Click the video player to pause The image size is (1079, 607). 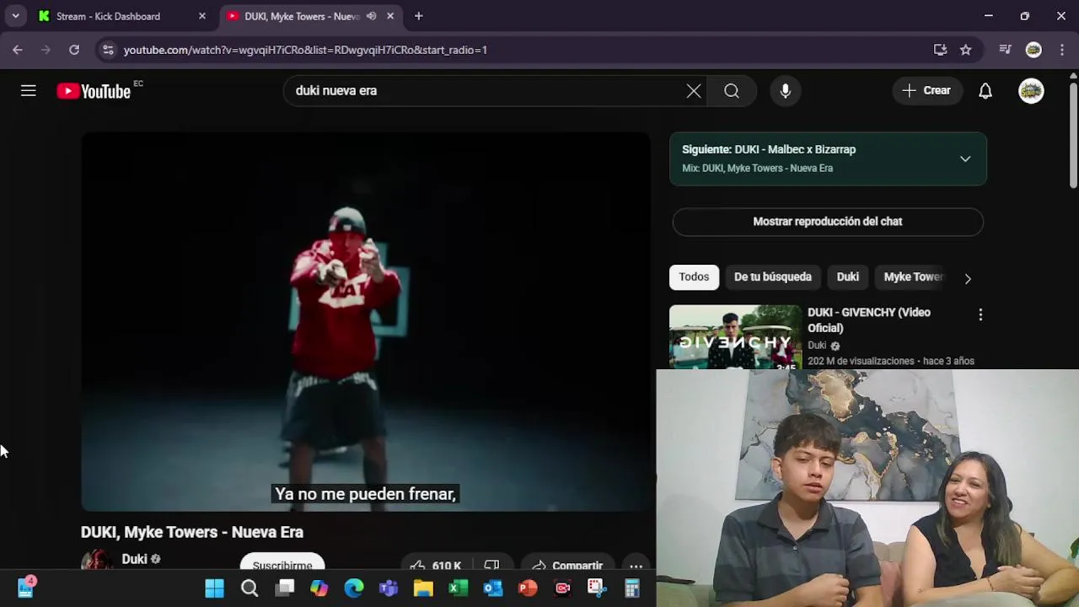pos(365,320)
